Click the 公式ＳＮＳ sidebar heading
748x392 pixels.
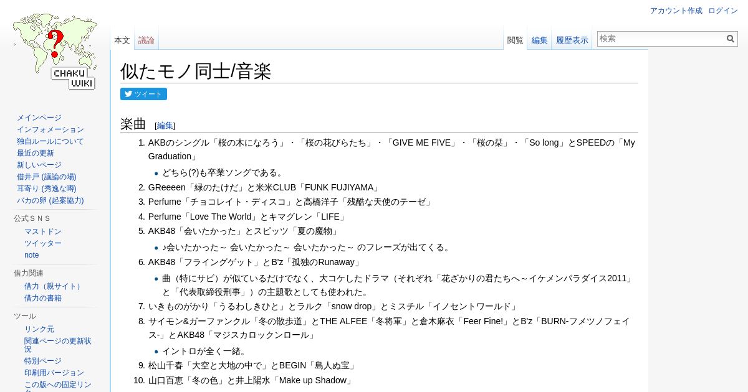(x=32, y=218)
